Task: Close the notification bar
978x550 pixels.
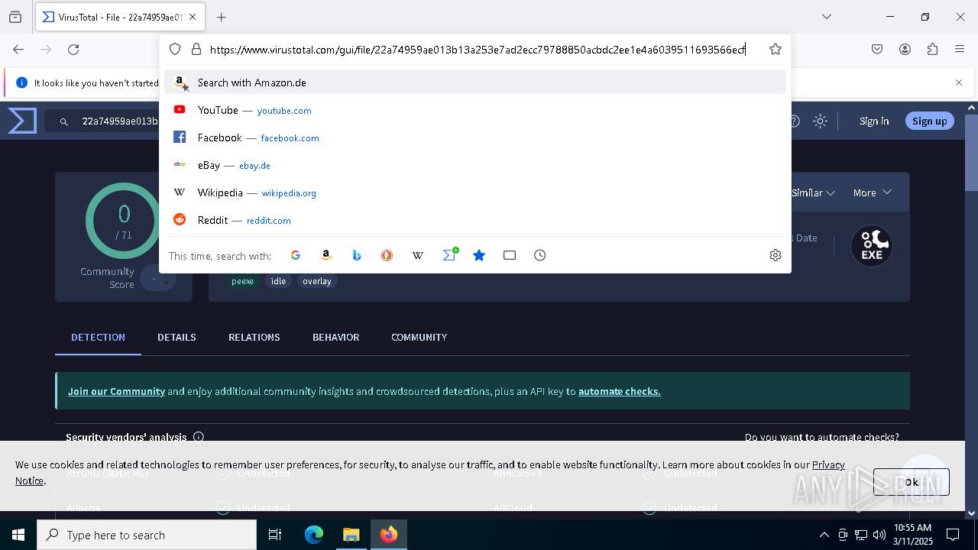Action: coord(959,82)
